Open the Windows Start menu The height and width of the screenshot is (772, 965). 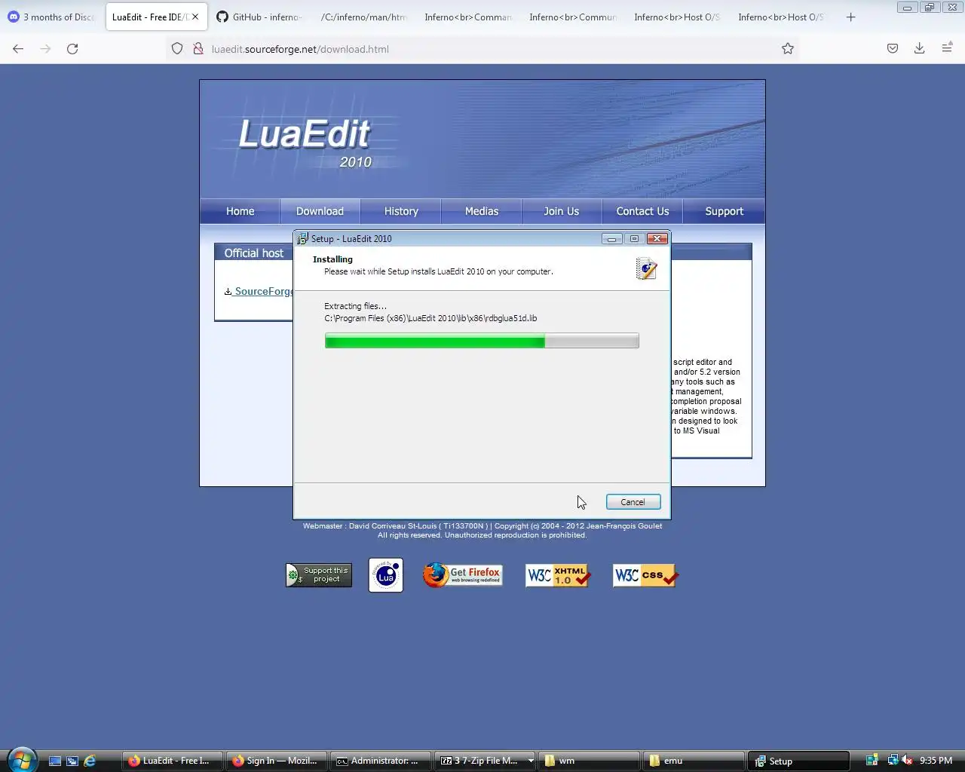(x=22, y=759)
